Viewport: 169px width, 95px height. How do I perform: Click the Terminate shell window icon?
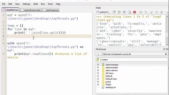(129, 12)
